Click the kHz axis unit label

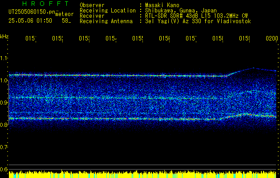click(x=4, y=36)
